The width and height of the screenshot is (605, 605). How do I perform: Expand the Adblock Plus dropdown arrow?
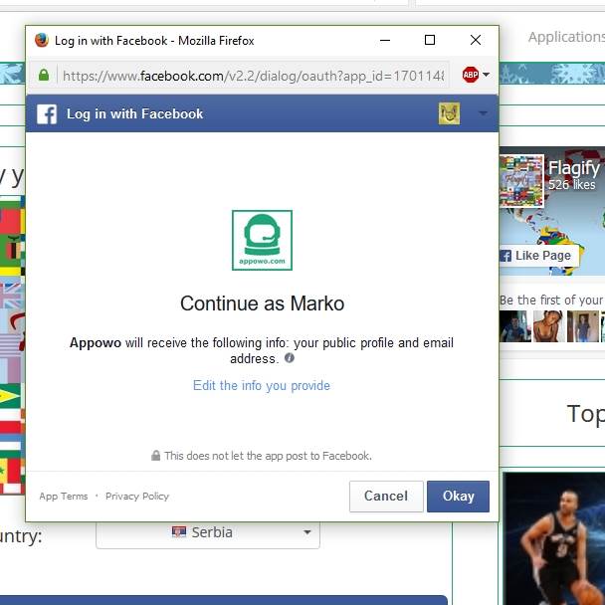click(486, 76)
